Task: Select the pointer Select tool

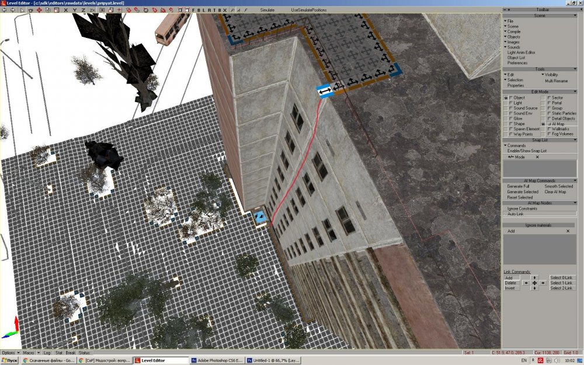Action: 23,10
